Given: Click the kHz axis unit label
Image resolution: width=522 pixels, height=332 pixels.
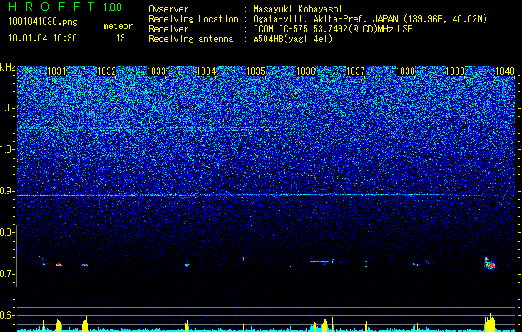Looking at the screenshot, I should point(7,67).
